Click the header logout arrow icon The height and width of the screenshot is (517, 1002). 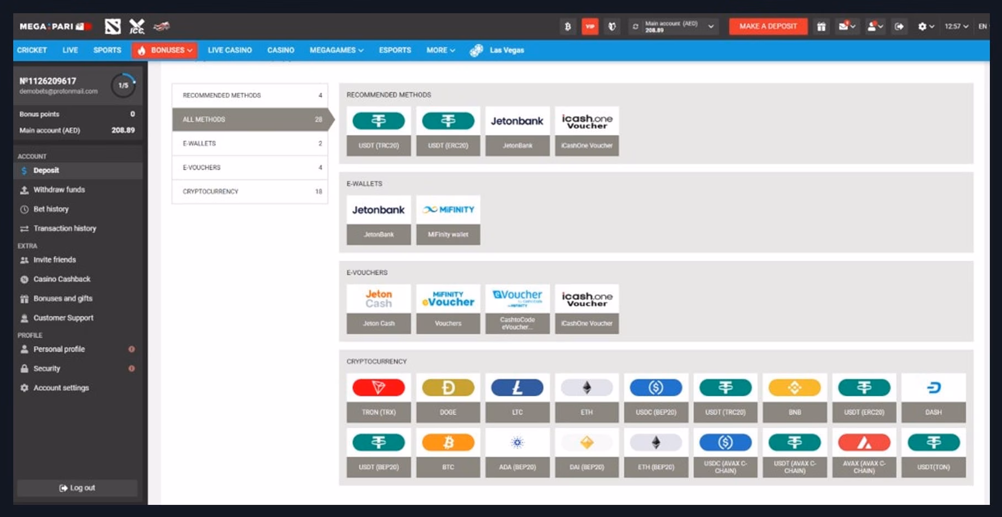tap(899, 26)
